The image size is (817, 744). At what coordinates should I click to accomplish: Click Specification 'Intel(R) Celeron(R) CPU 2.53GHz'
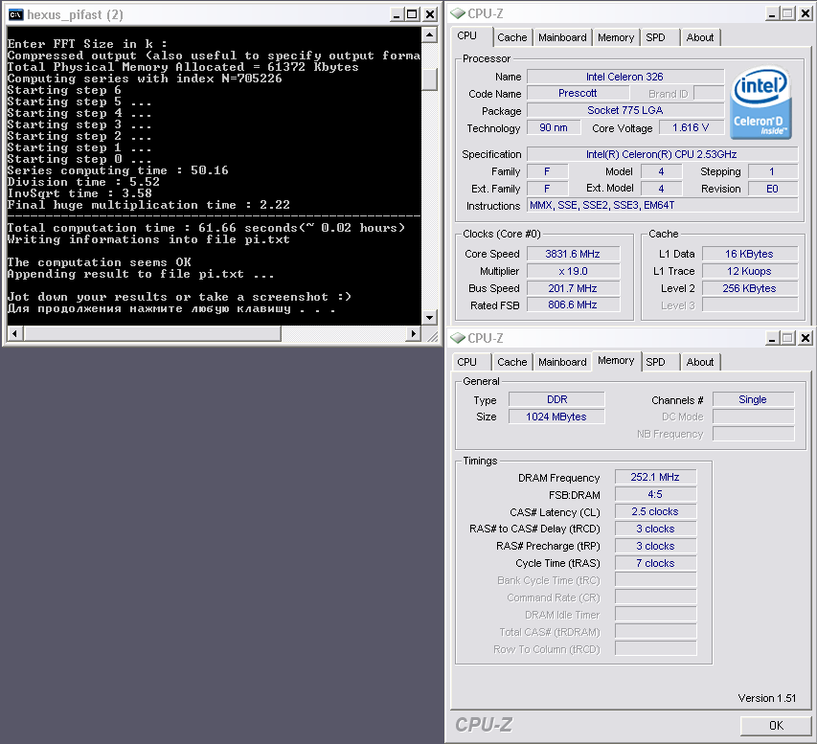pyautogui.click(x=662, y=154)
